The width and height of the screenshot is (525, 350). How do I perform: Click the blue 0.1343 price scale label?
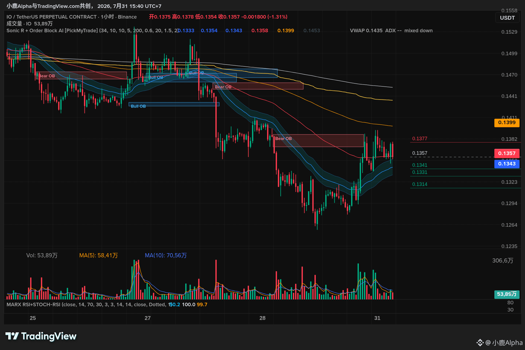507,164
